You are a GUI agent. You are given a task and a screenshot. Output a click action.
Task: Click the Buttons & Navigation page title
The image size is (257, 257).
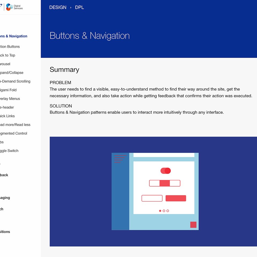point(89,36)
